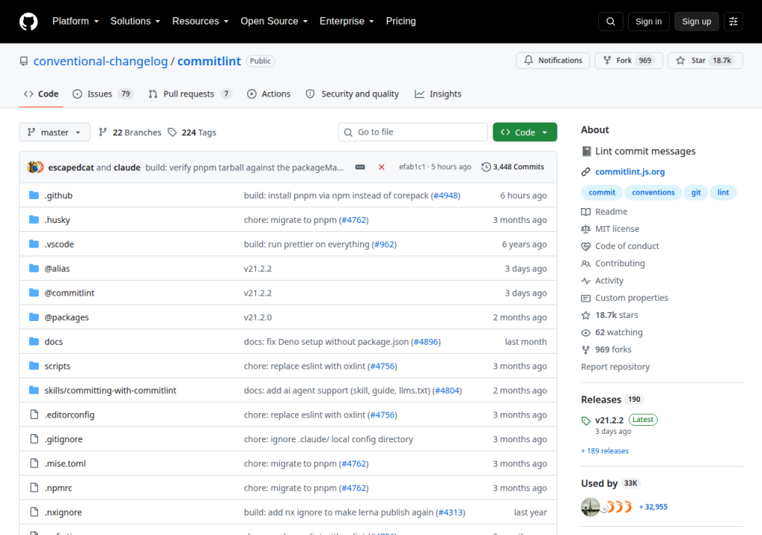
Task: Expand the Platform menu
Action: [75, 22]
